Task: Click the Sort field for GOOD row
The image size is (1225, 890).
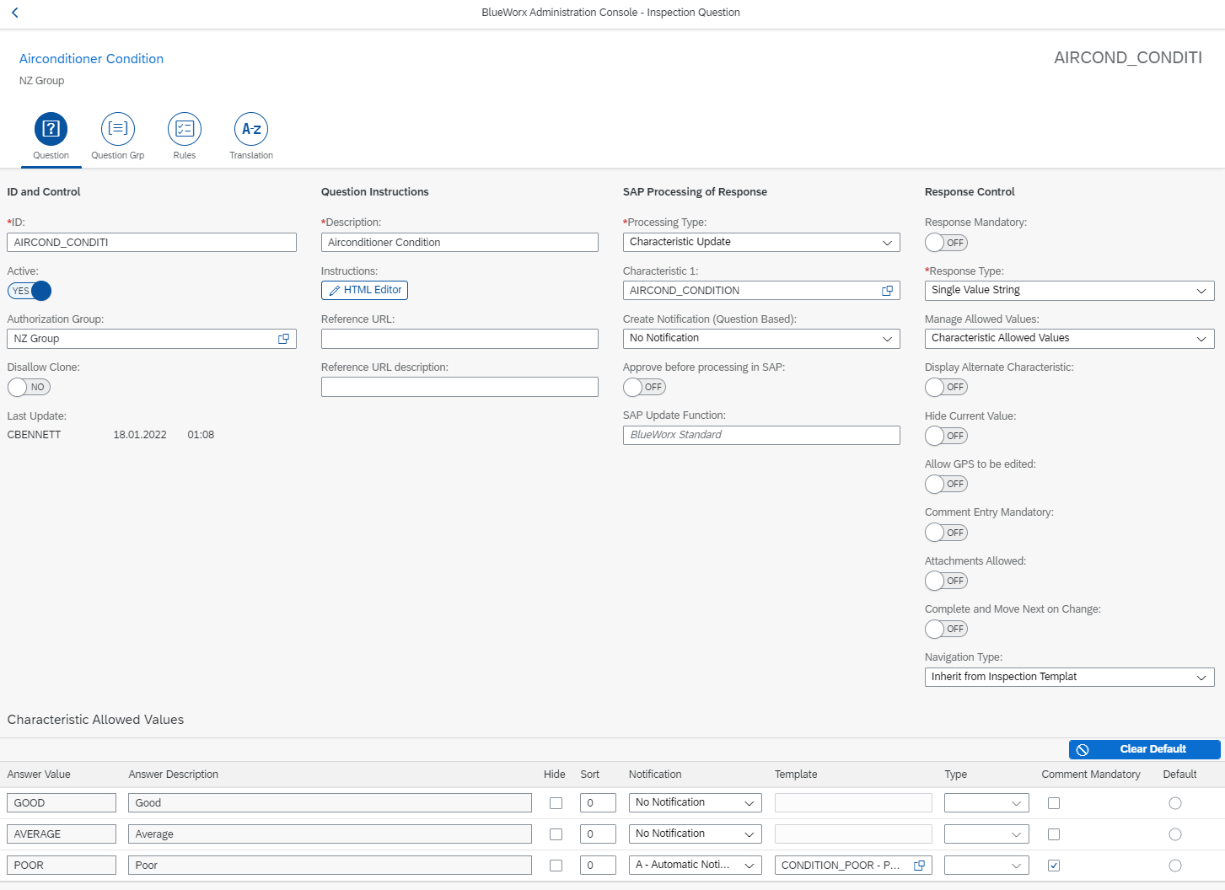Action: click(598, 802)
